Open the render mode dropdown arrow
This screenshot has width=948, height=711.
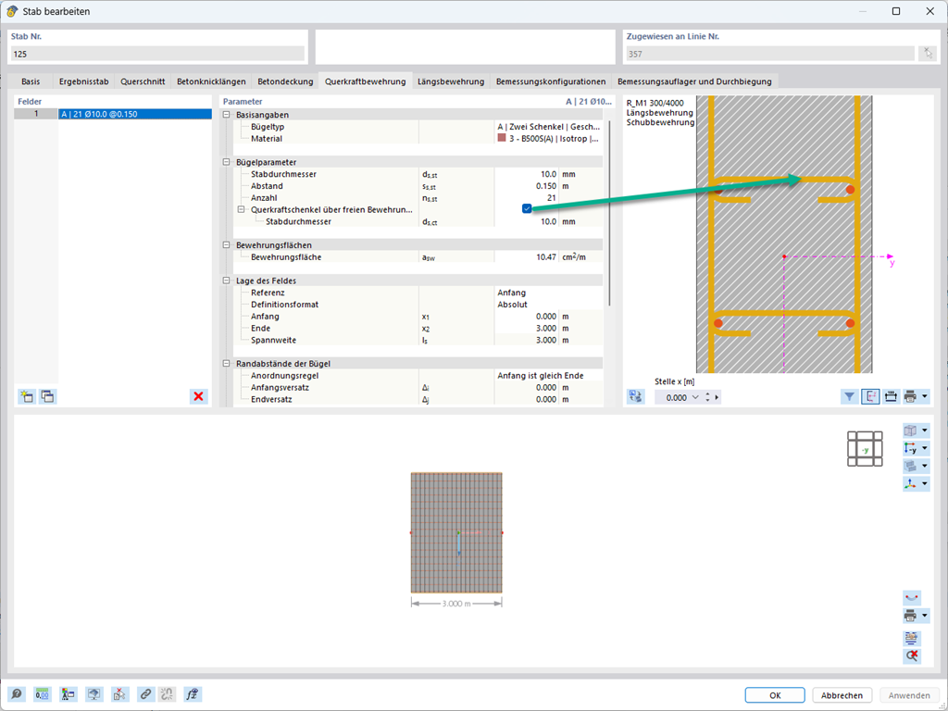925,467
